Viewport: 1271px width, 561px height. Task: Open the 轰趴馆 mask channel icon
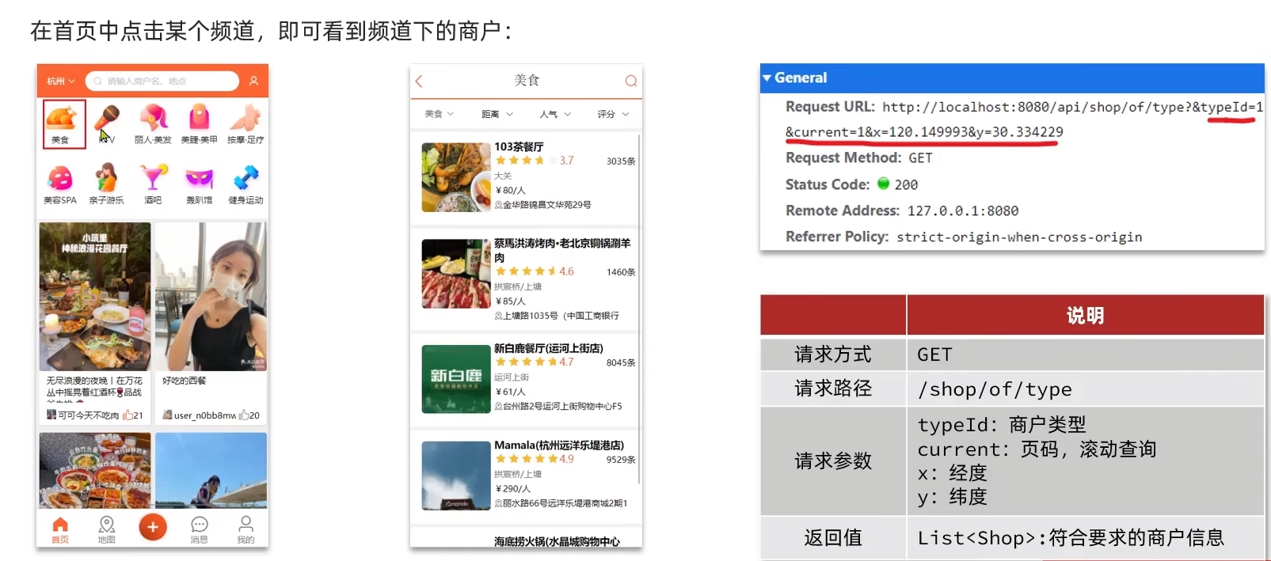(199, 178)
